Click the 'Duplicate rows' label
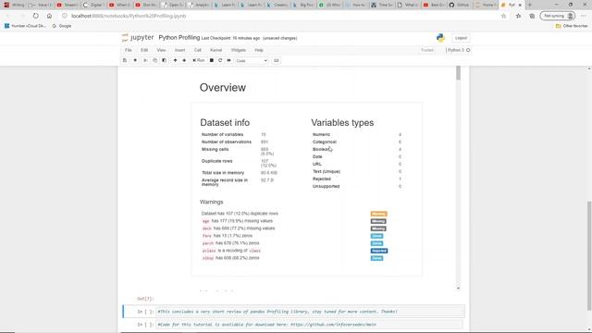 [x=216, y=161]
